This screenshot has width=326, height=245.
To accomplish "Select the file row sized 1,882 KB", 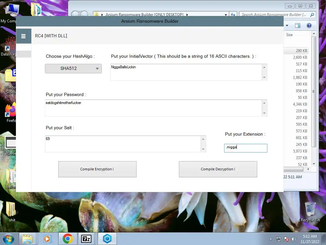I will (296, 77).
